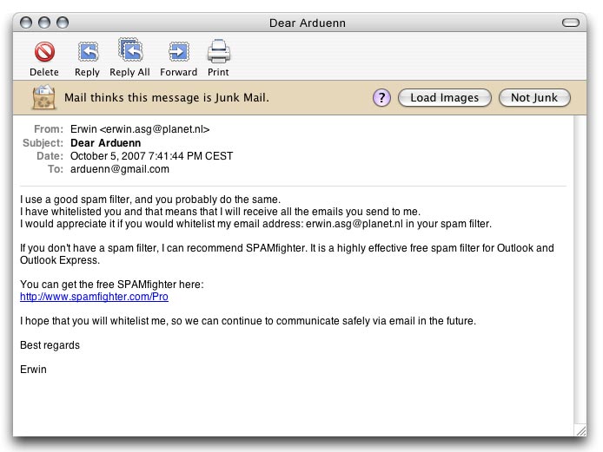The width and height of the screenshot is (603, 452).
Task: Toggle toolbar with the pill button
Action: [571, 23]
